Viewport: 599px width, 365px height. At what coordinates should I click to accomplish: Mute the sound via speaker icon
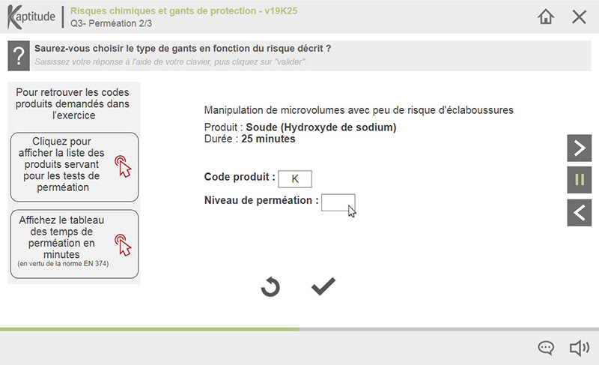[x=579, y=348]
